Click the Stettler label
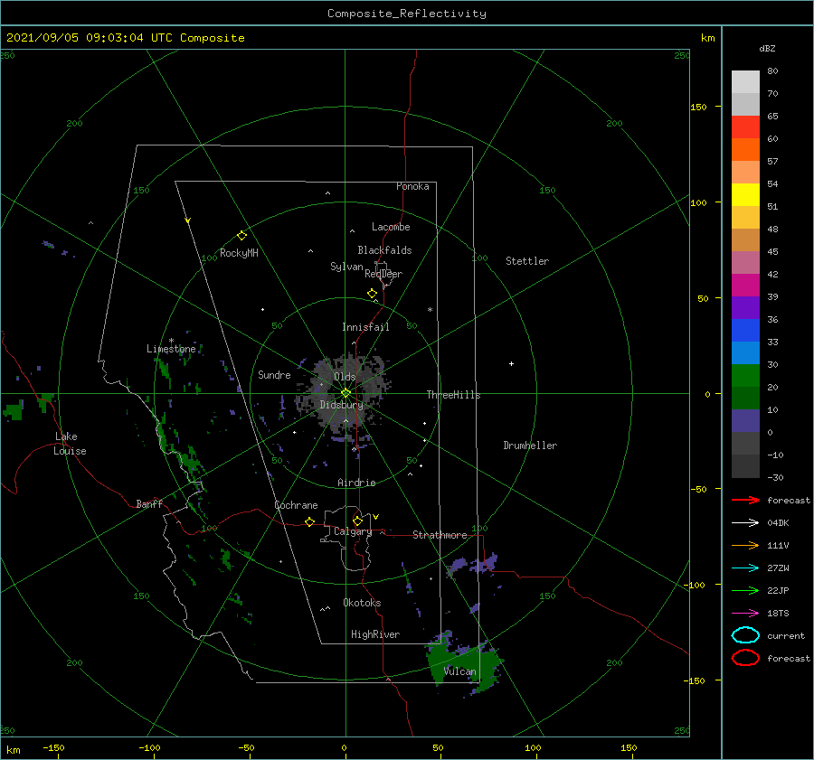Screen dimensions: 814x760 (x=527, y=261)
